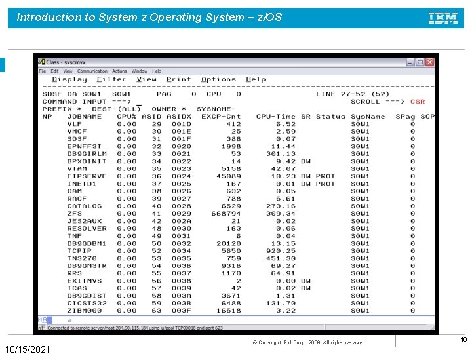This screenshot has height=354, width=472.
Task: Select the CATALOG job name
Action: pos(85,206)
